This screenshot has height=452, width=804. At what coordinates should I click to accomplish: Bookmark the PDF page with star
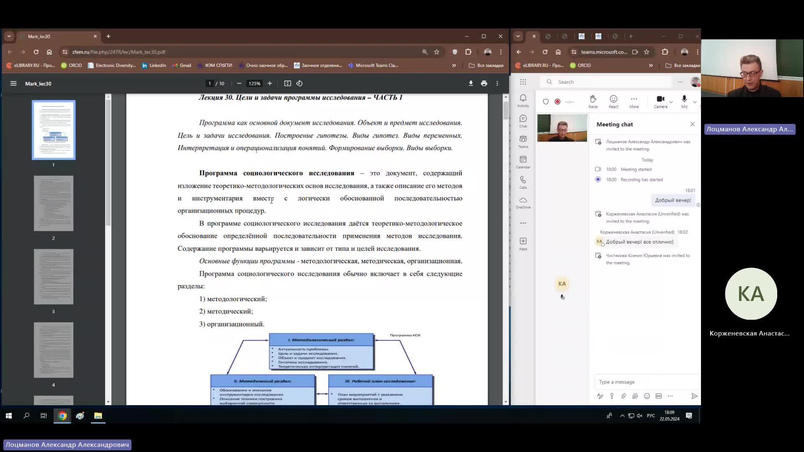(437, 52)
